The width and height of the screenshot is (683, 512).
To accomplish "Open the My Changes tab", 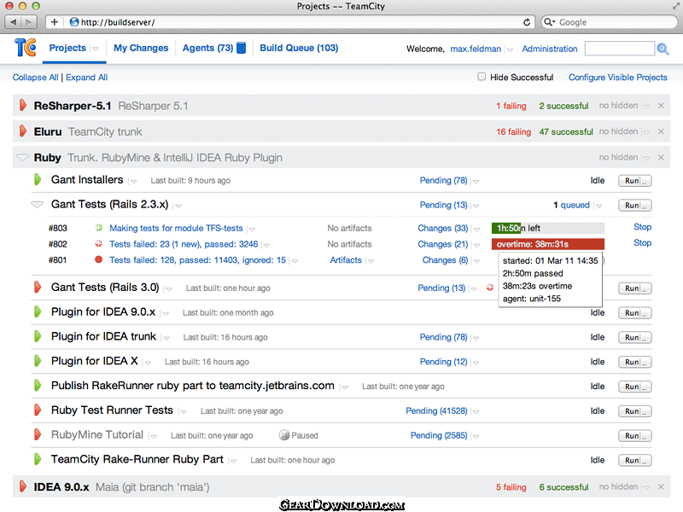I will (x=141, y=48).
